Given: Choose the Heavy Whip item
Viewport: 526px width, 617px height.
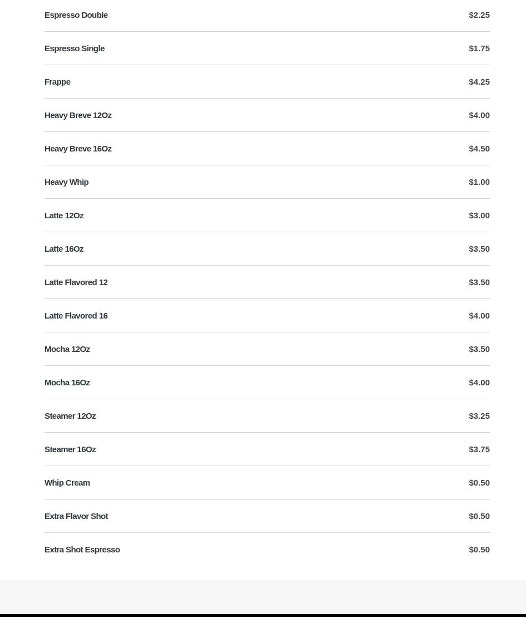Looking at the screenshot, I should click(66, 182).
